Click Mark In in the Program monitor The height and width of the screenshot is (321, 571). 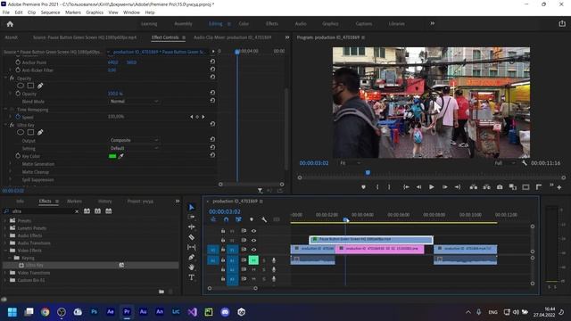click(x=377, y=187)
